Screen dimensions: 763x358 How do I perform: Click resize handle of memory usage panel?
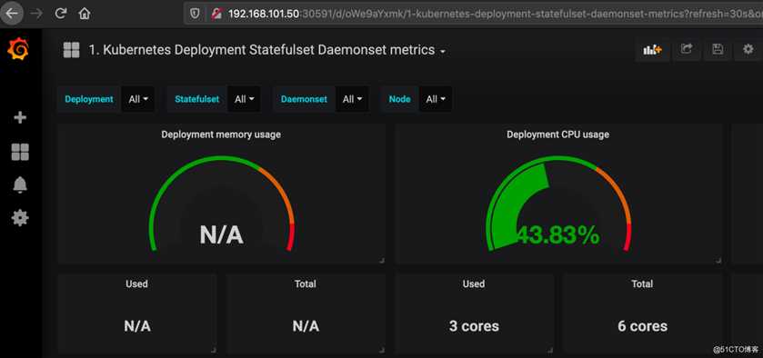click(382, 261)
